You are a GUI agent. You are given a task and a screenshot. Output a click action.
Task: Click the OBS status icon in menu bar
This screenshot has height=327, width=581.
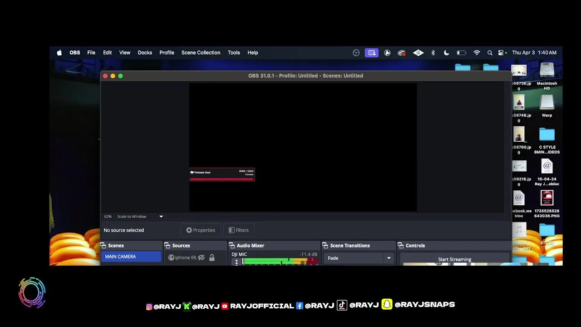(356, 53)
